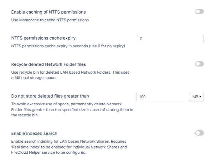Click the 'Enable indexed search' heading
This screenshot has width=216, height=168.
pyautogui.click(x=34, y=133)
